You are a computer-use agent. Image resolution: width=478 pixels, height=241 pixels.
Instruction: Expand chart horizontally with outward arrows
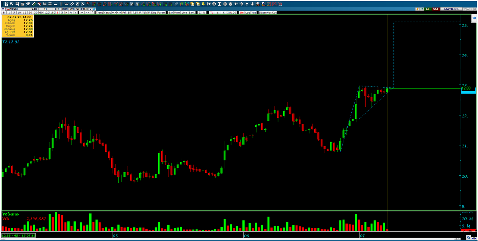click(x=214, y=4)
